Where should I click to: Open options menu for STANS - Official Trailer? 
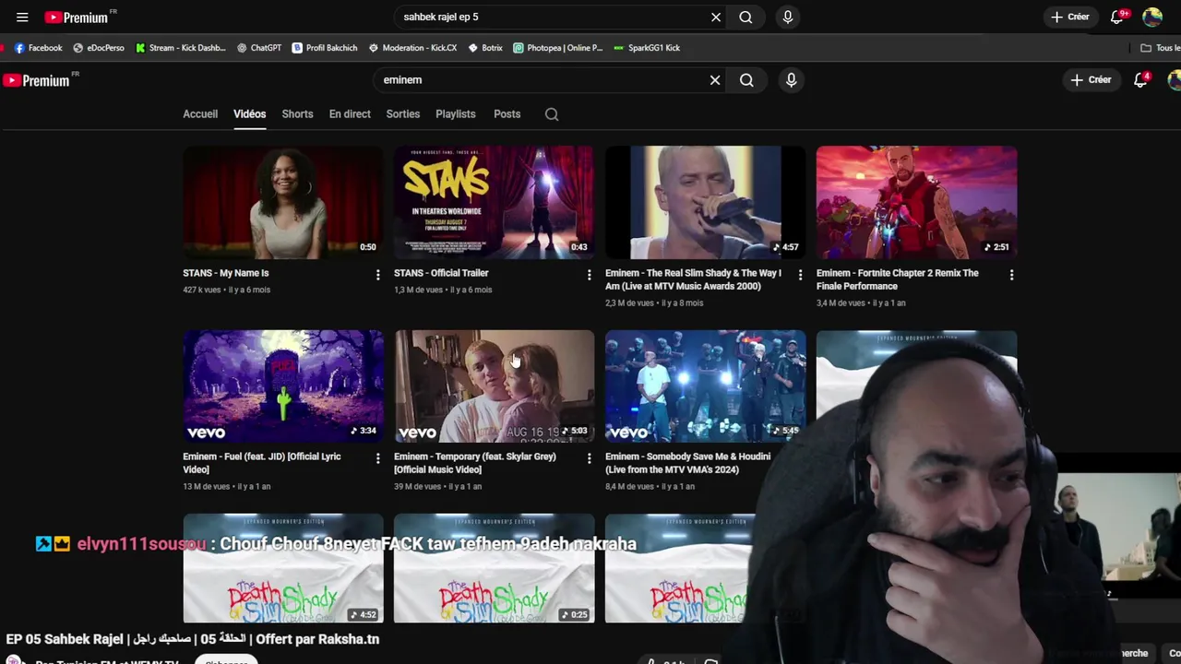[x=589, y=275]
